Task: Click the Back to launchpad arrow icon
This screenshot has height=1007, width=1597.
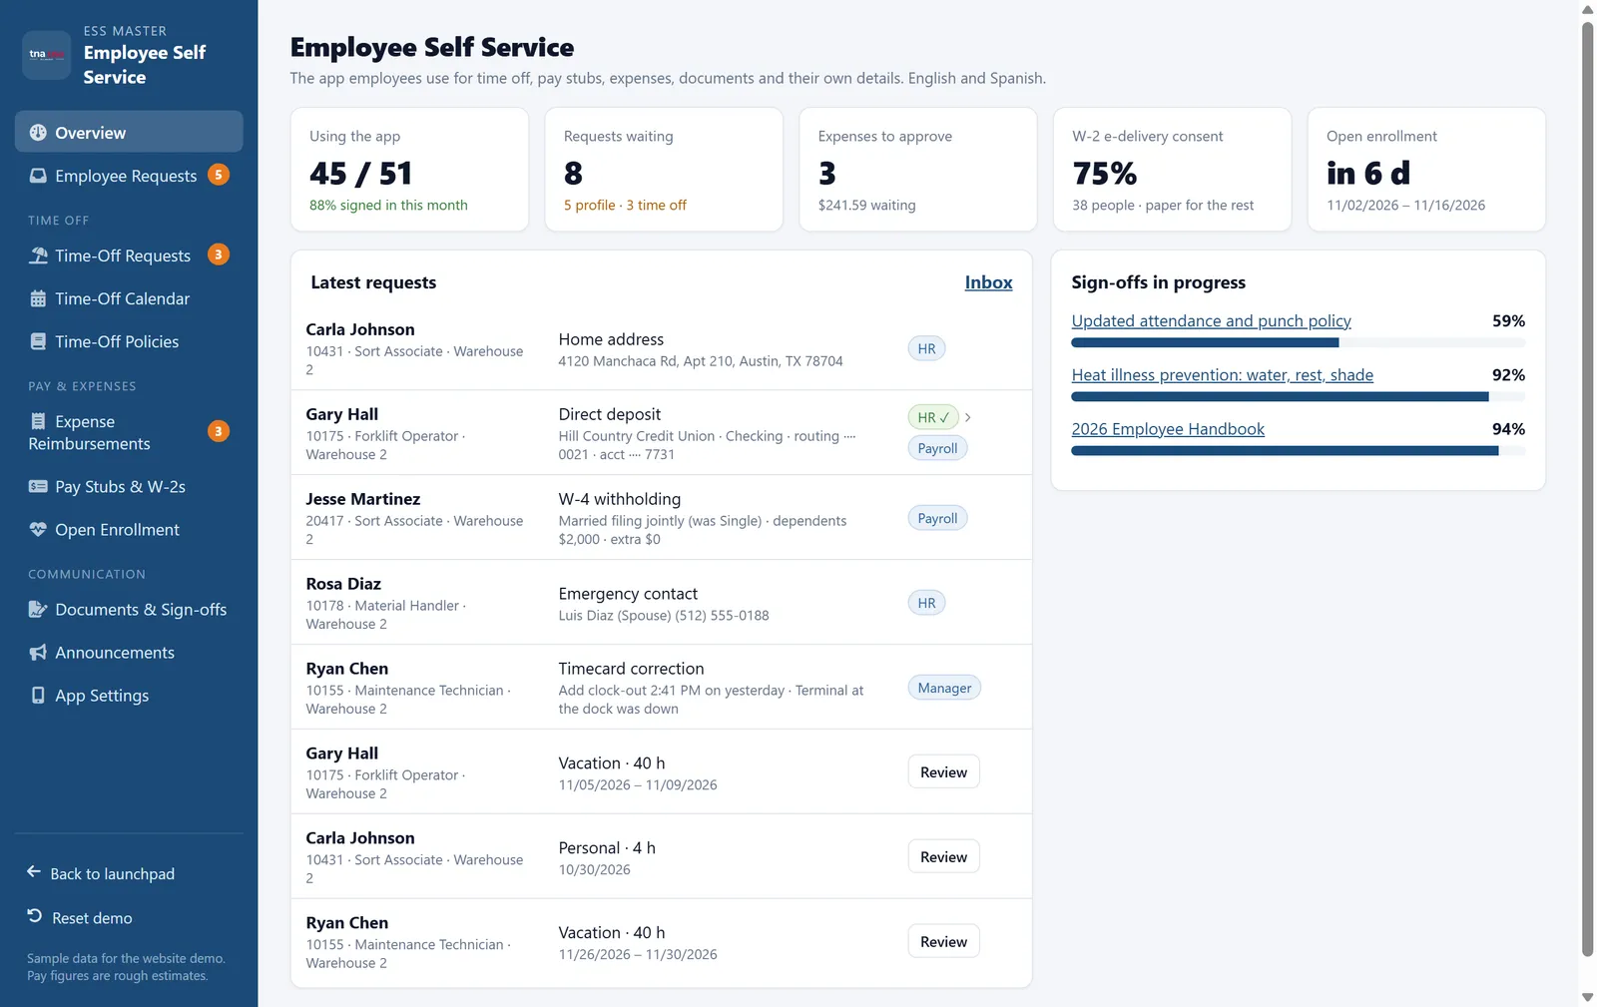Action: 34,872
